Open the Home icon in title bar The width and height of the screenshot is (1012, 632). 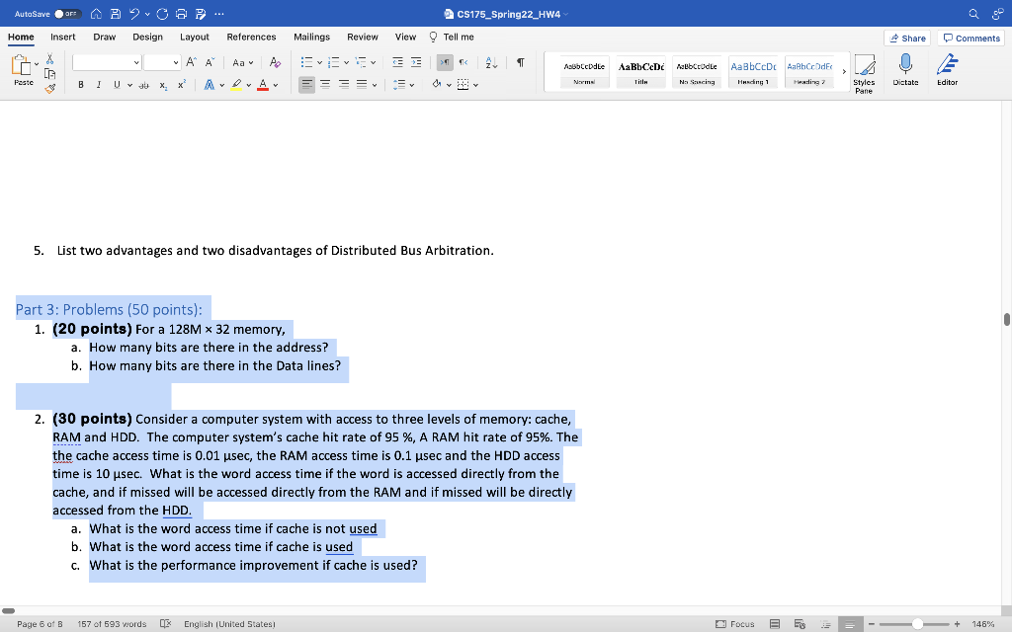coord(96,14)
